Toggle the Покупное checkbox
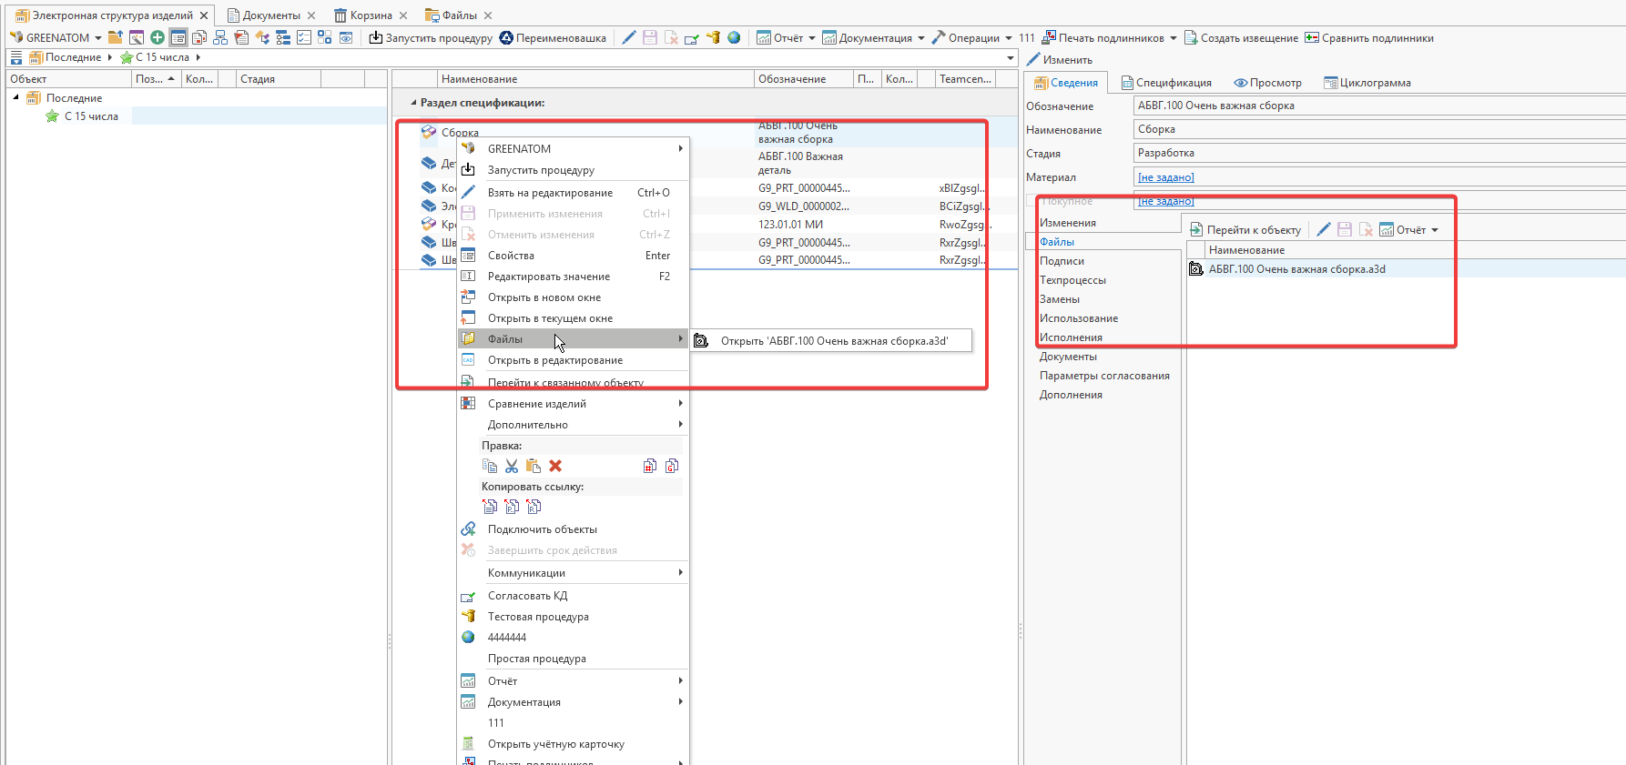 pyautogui.click(x=1032, y=201)
